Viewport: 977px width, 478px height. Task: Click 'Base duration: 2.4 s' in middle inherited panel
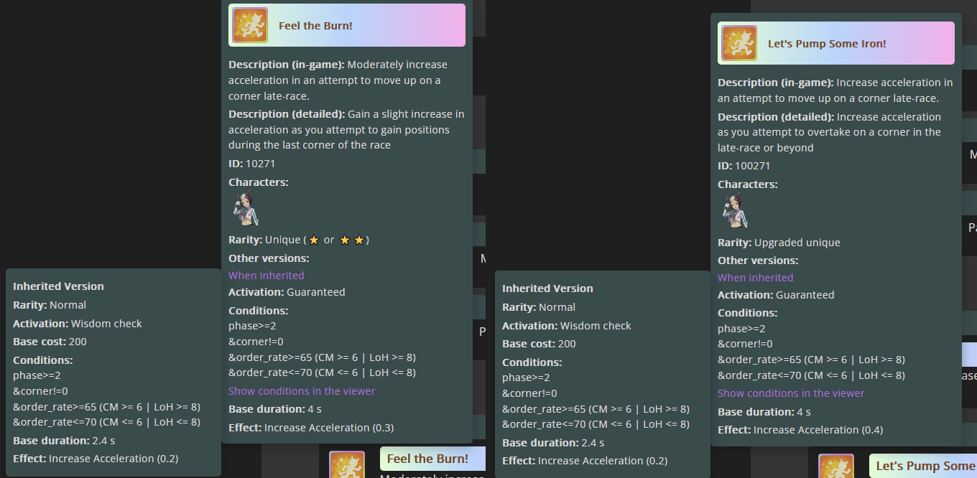pyautogui.click(x=553, y=443)
